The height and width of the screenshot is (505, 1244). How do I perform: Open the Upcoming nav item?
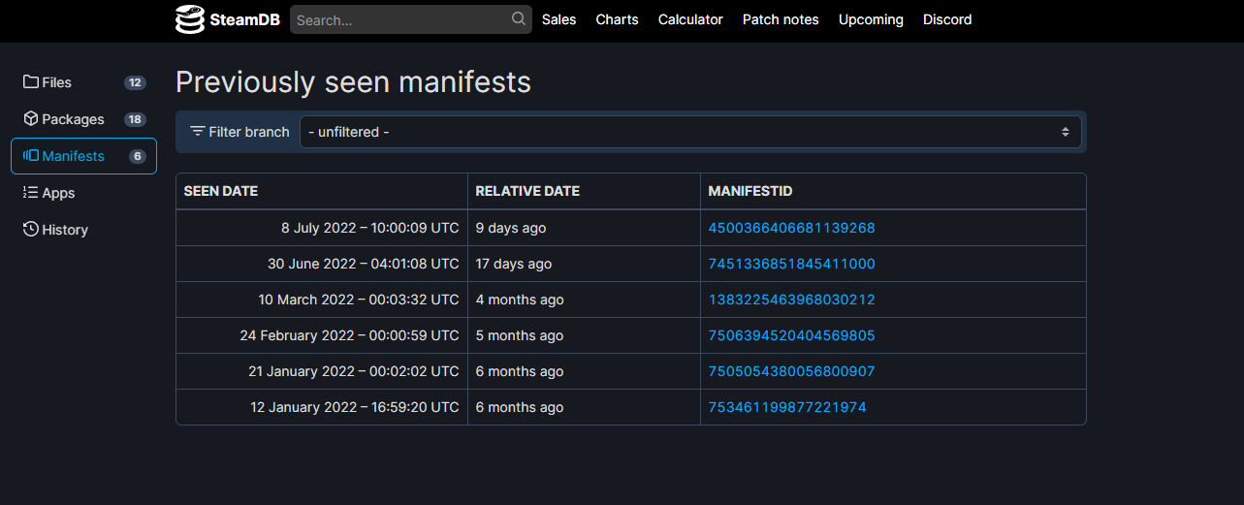coord(871,19)
